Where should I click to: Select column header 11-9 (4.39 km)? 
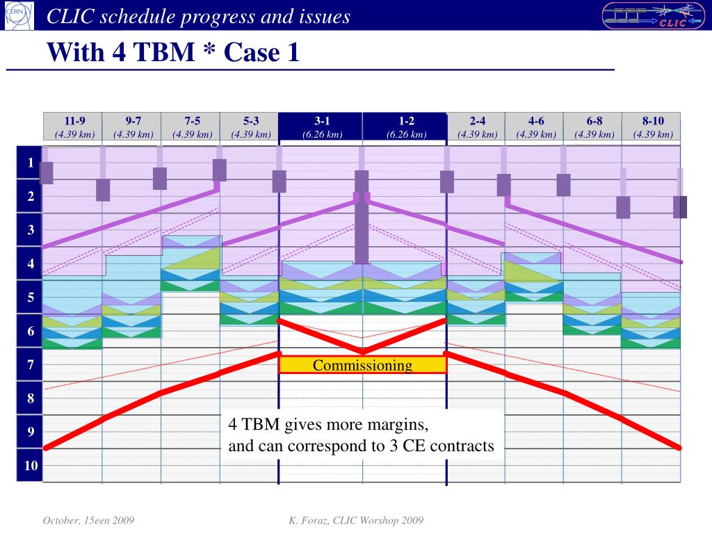coord(72,127)
